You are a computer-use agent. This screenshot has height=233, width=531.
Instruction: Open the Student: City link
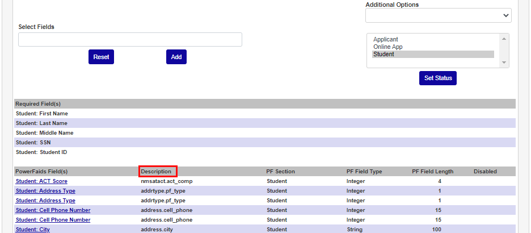[32, 230]
